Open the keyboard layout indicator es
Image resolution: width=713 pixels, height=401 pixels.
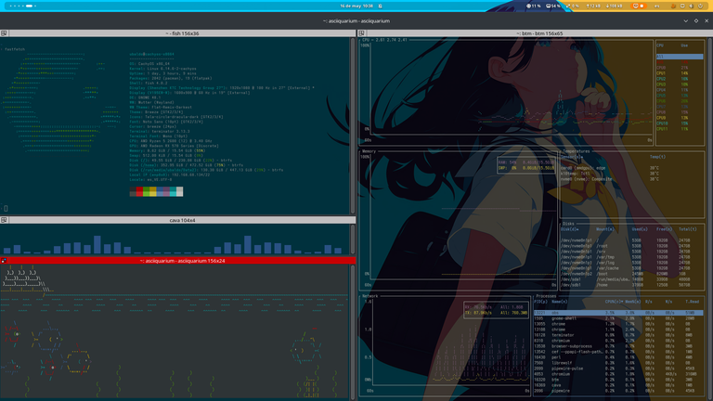point(656,6)
